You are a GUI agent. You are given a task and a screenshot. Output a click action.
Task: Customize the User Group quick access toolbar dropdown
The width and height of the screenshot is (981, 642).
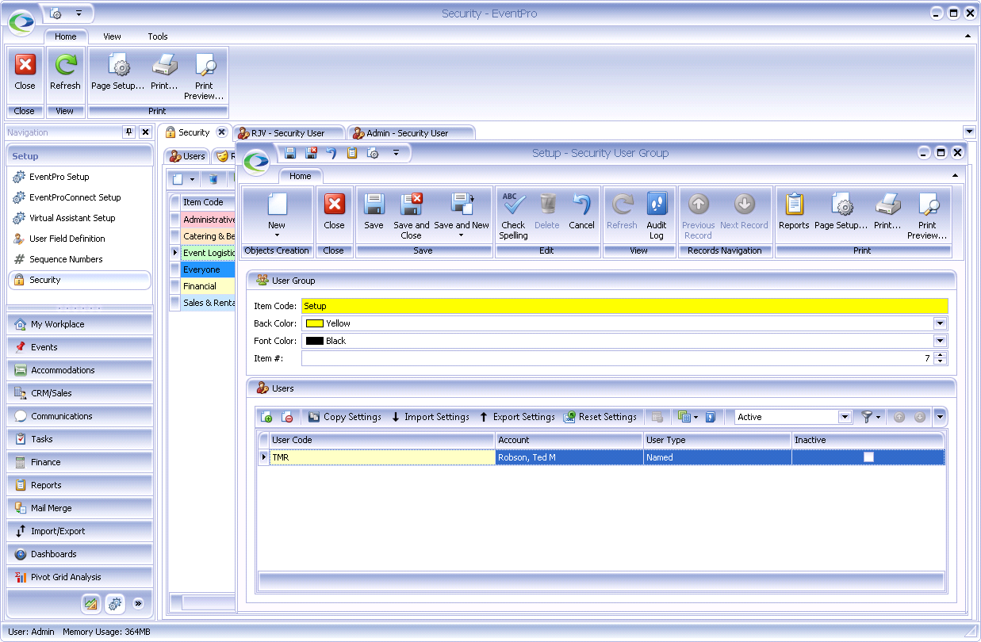(395, 153)
